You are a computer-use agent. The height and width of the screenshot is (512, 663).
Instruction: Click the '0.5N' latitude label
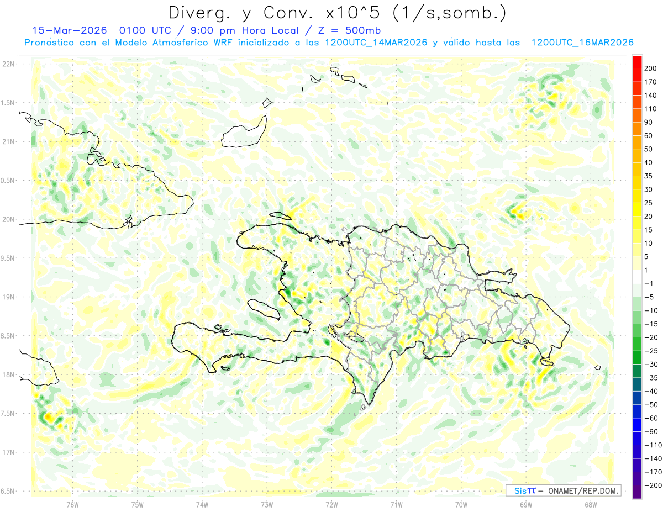[7, 181]
